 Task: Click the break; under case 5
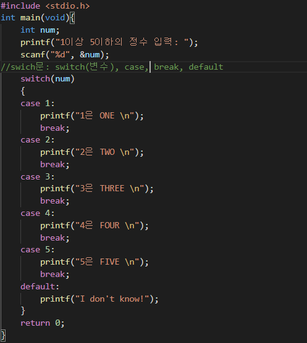(55, 275)
